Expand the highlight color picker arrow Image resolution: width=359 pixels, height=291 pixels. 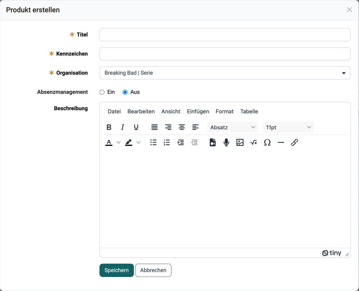coord(139,143)
